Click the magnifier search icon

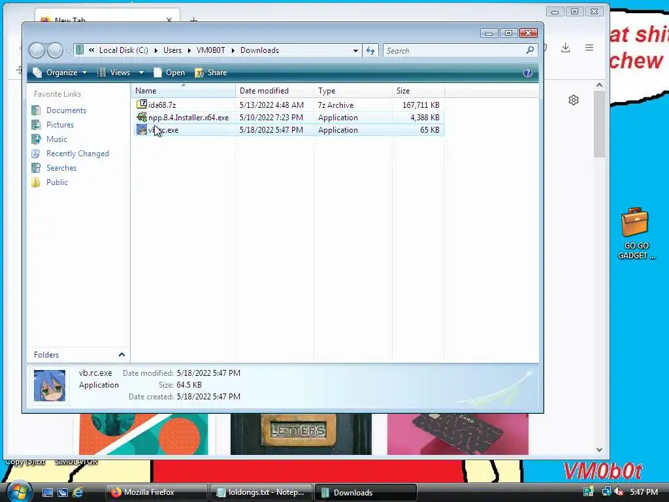click(x=530, y=50)
